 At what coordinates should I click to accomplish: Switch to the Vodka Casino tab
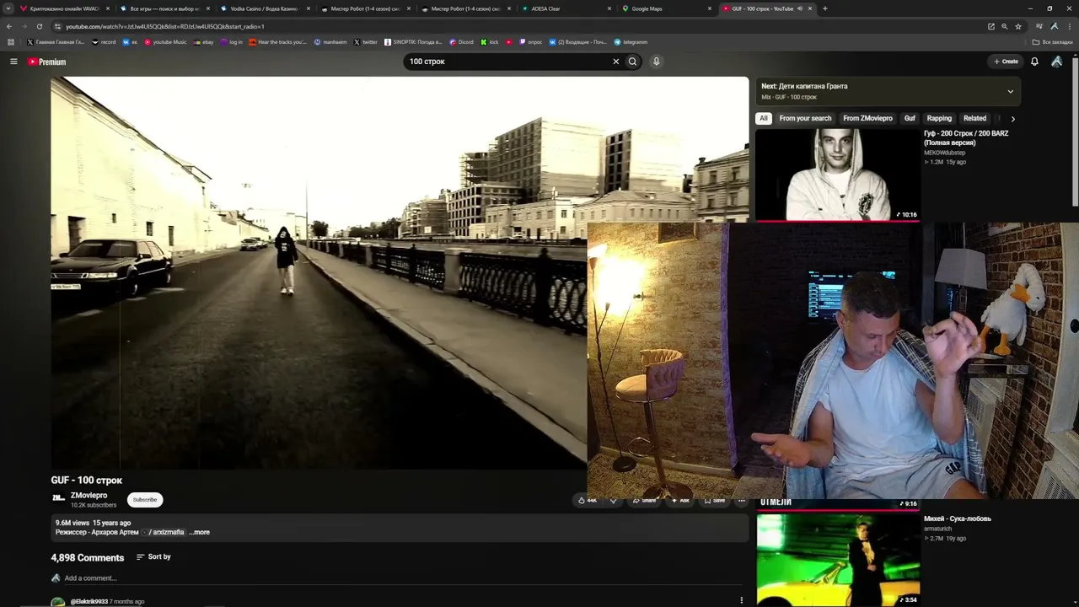[265, 8]
